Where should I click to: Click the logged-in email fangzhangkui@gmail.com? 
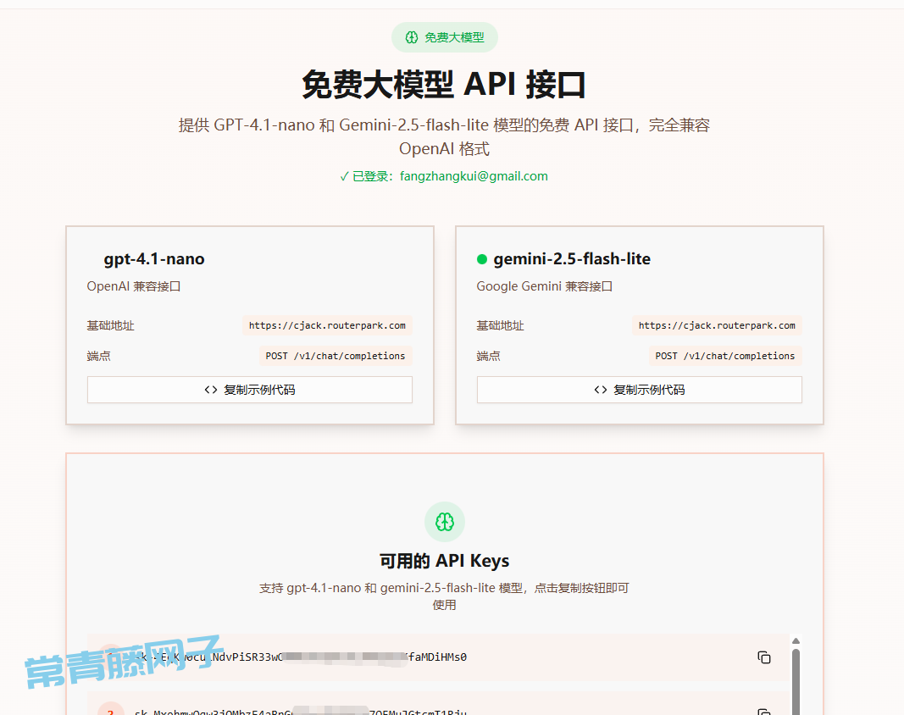pyautogui.click(x=474, y=176)
